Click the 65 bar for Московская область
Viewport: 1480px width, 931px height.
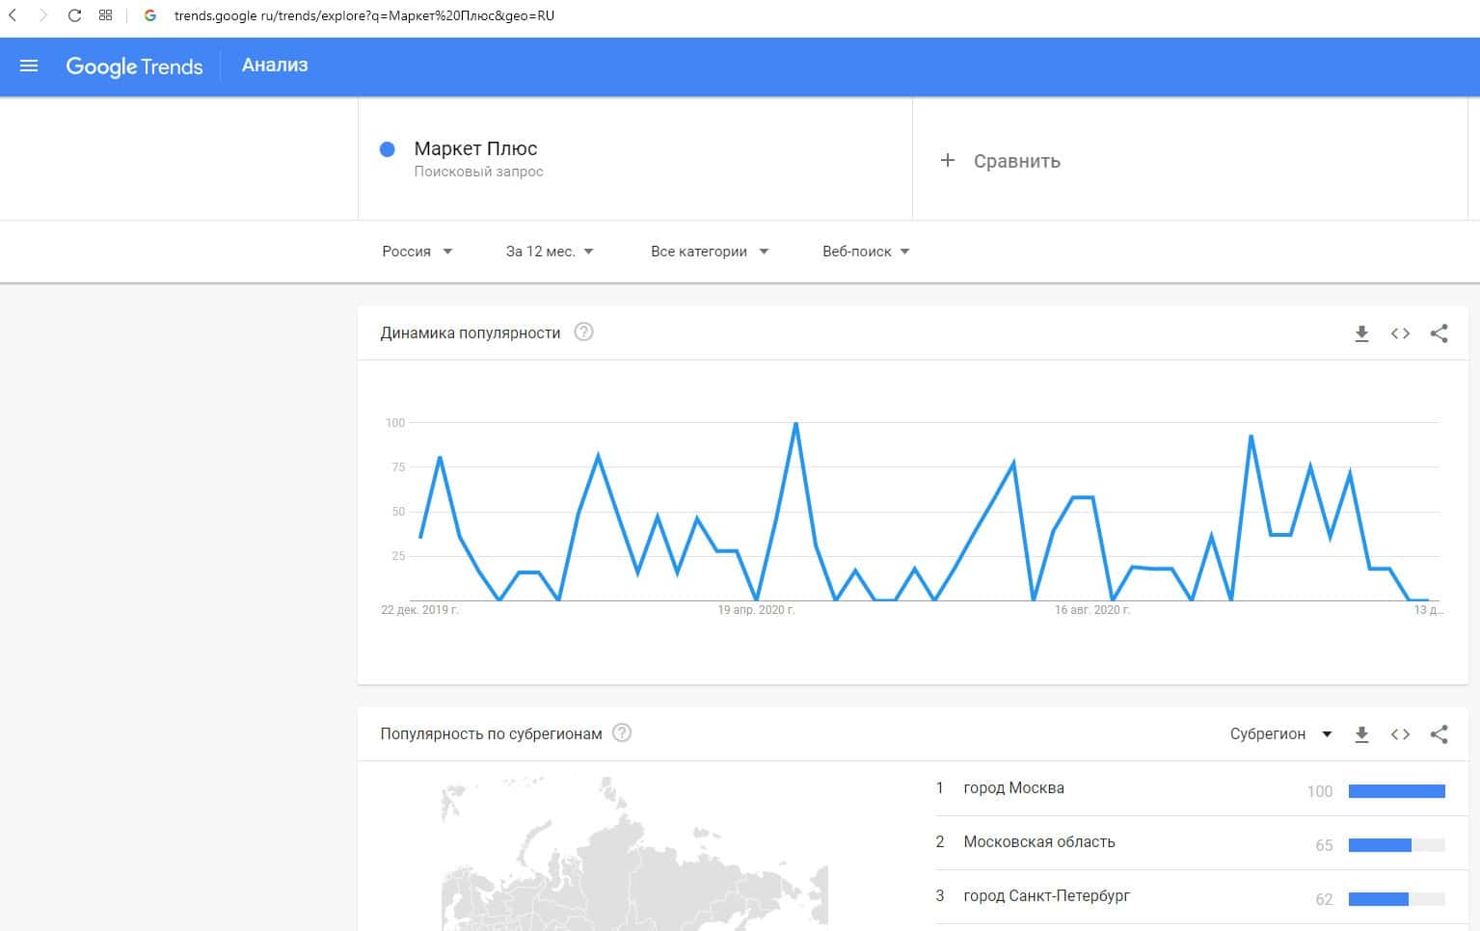pyautogui.click(x=1396, y=845)
